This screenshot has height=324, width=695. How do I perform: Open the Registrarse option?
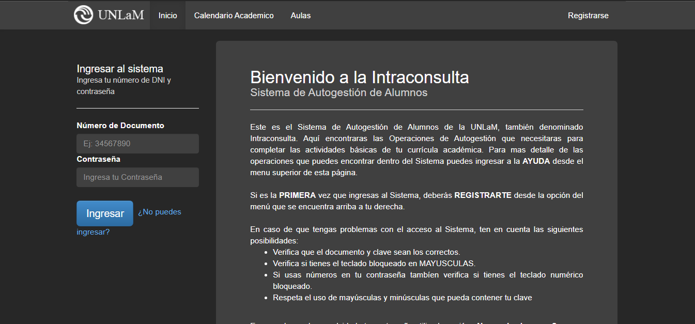588,16
